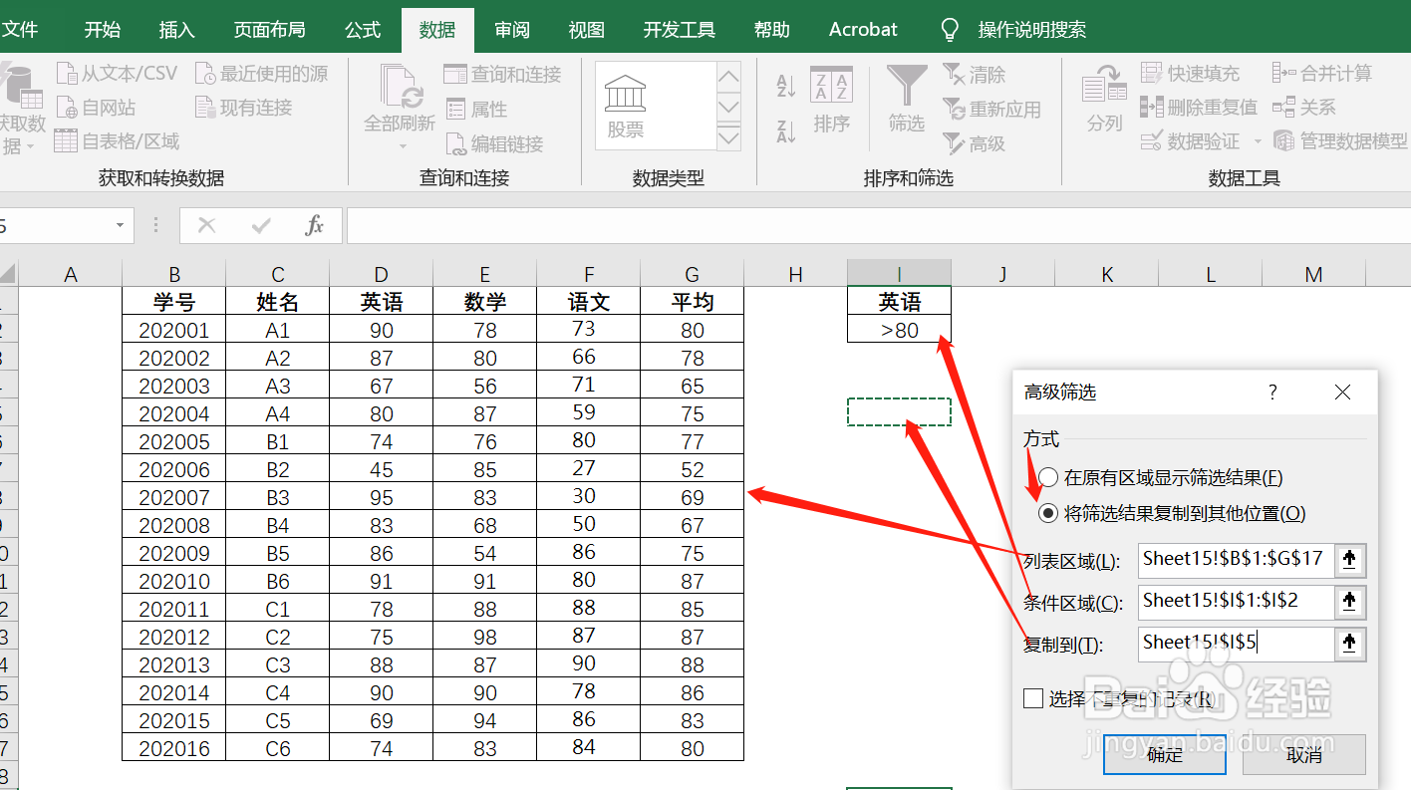Click the 列表区域 range input field

[1236, 560]
